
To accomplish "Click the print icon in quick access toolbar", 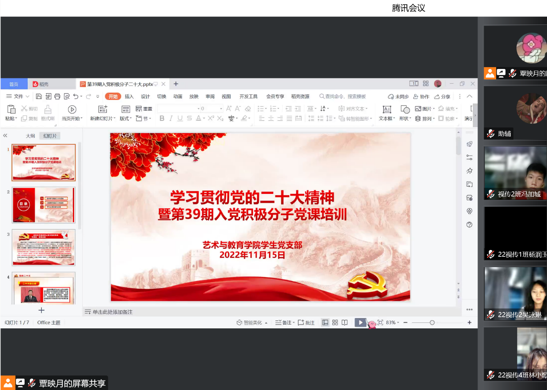I will [x=57, y=97].
